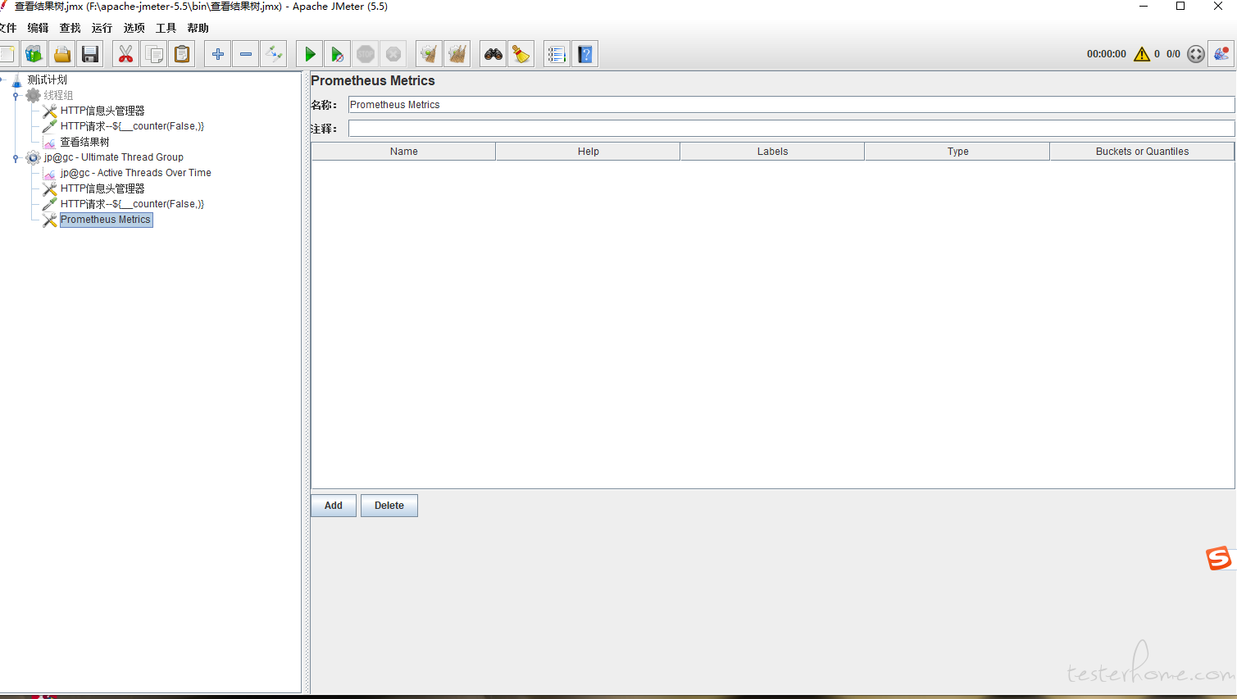Click the Stop test icon

(x=366, y=54)
